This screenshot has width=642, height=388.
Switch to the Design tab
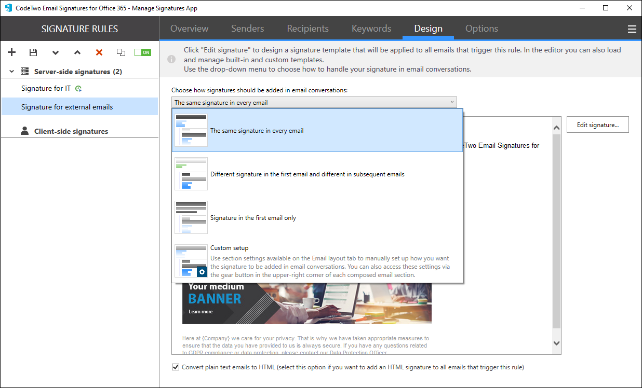[429, 29]
